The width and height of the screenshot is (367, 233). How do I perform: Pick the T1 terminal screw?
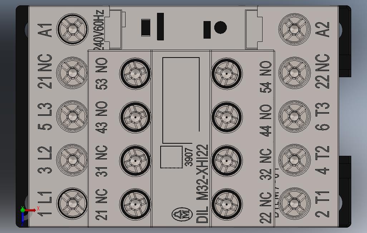294,204
